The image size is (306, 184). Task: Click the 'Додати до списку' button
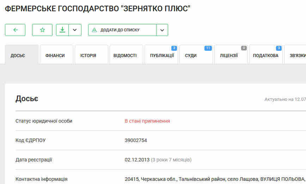pyautogui.click(x=122, y=30)
